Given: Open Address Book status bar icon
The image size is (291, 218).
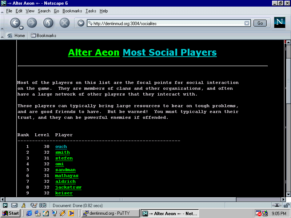Looking at the screenshot, I should click(x=43, y=205).
